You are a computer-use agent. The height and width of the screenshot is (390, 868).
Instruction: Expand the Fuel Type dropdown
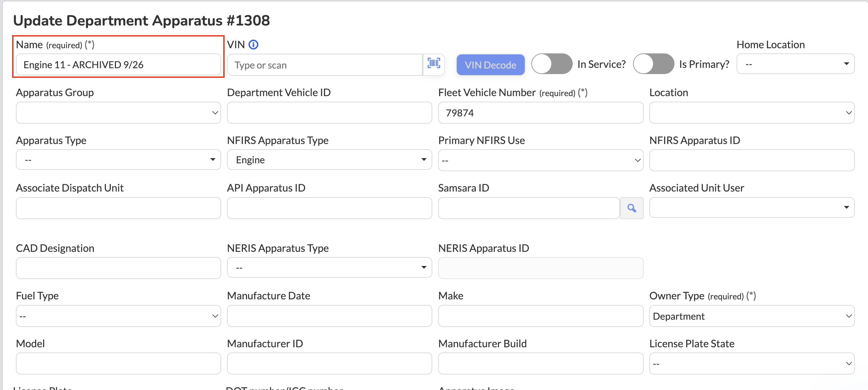[118, 316]
